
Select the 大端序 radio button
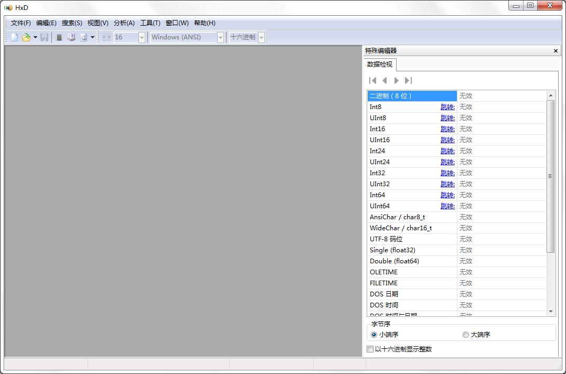click(x=465, y=334)
